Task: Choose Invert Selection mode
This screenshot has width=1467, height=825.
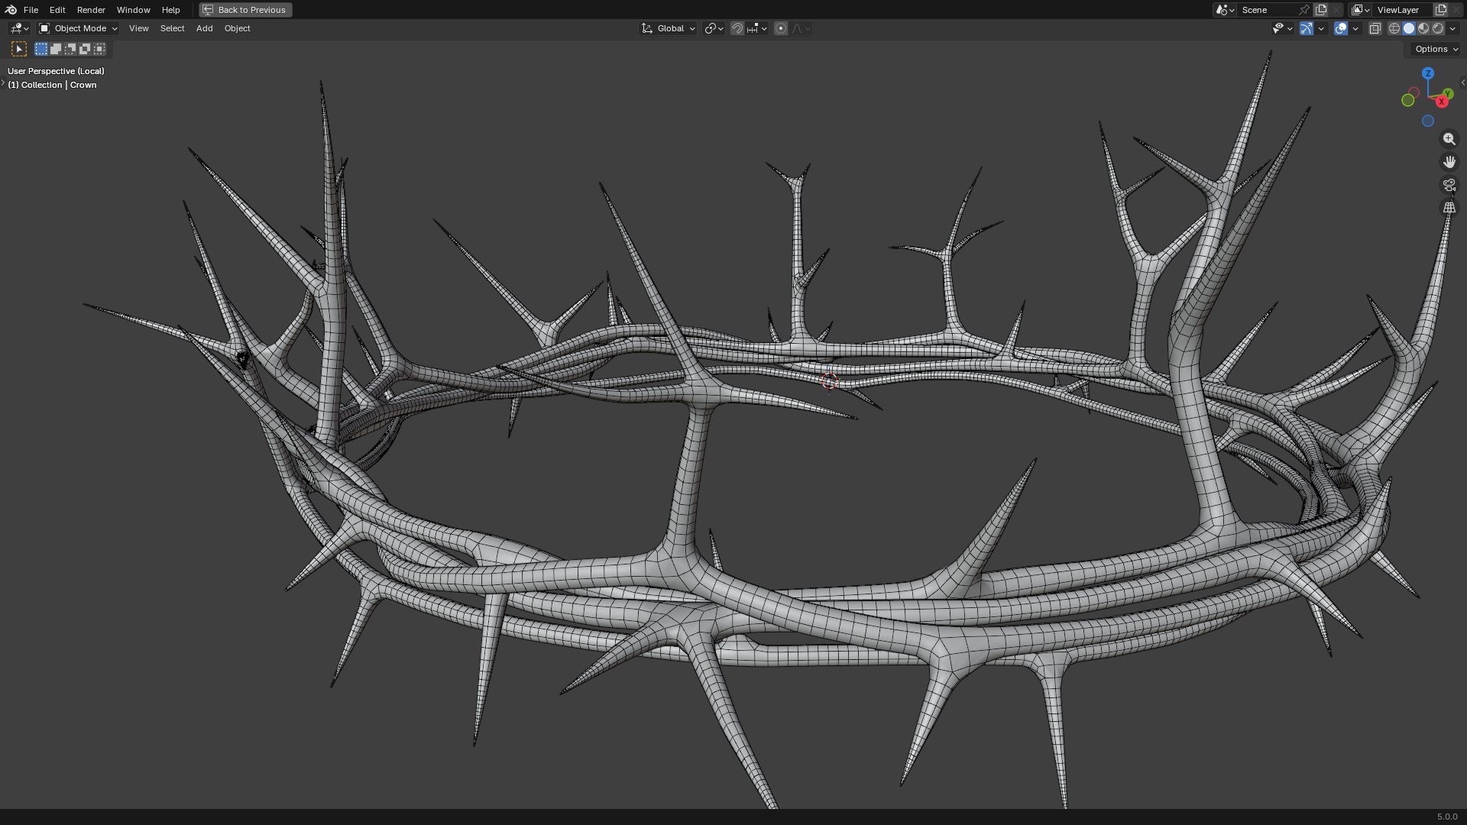Action: coord(85,49)
